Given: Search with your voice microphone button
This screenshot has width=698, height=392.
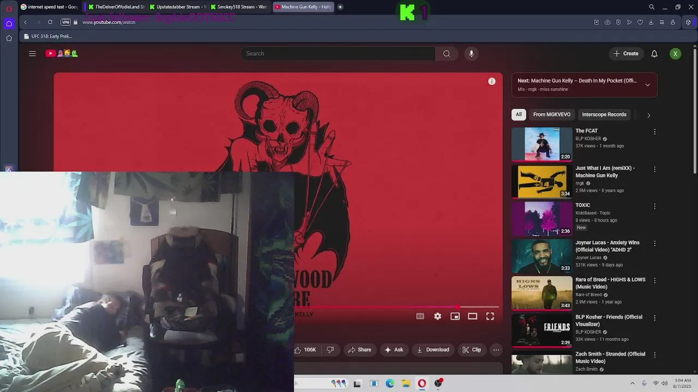Looking at the screenshot, I should click(472, 53).
